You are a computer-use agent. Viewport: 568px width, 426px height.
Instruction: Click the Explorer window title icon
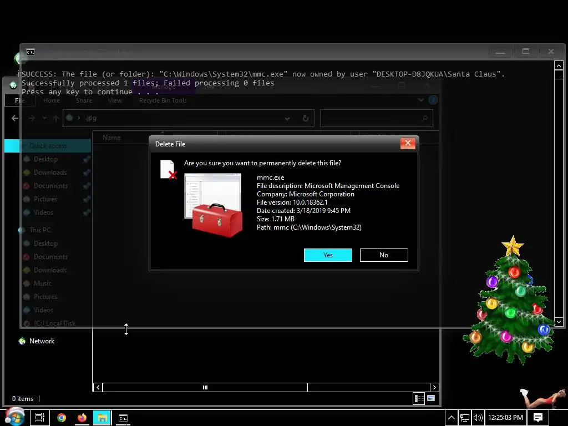(13, 85)
